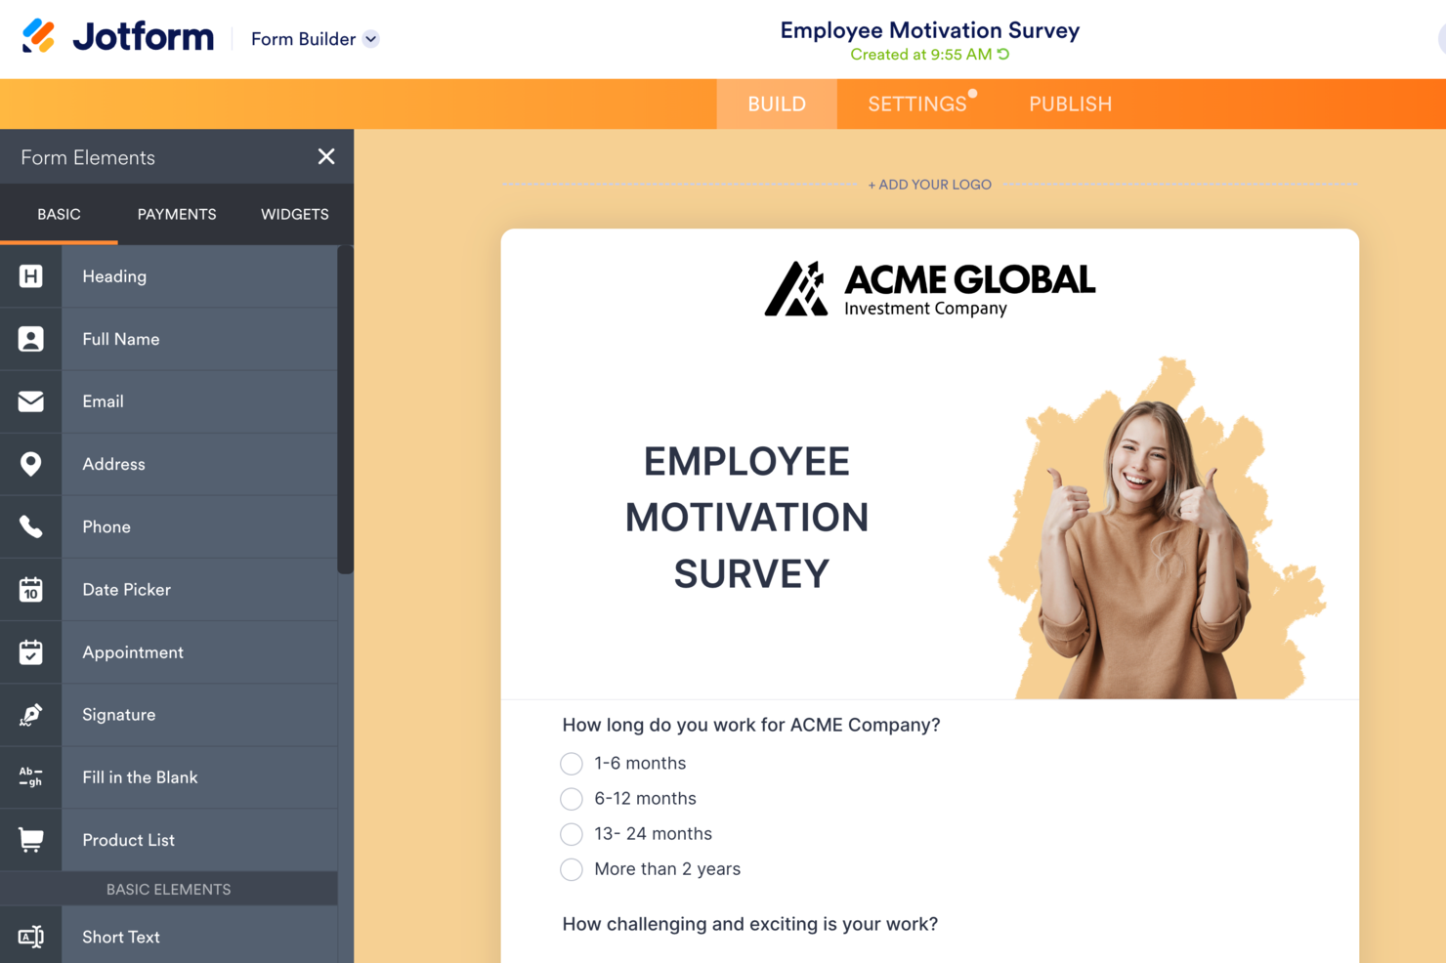This screenshot has width=1446, height=963.
Task: Select the Date Picker calendar icon
Action: click(30, 590)
